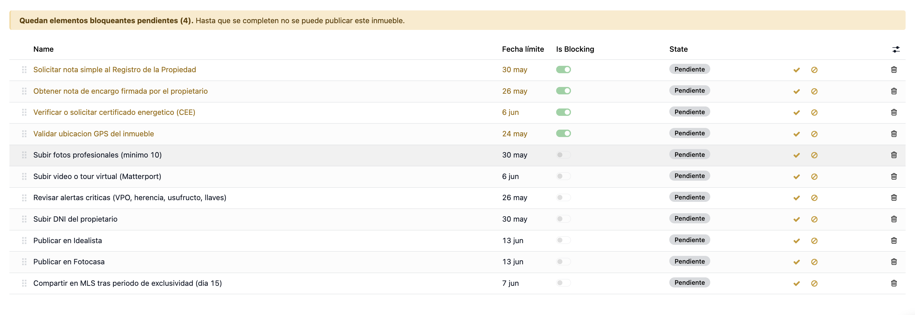Mark 'Compartir en MLS' task as done
This screenshot has width=915, height=315.
[x=797, y=283]
